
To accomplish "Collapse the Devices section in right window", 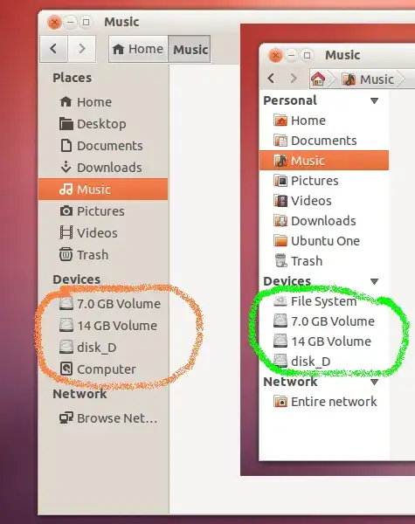I will coord(375,282).
